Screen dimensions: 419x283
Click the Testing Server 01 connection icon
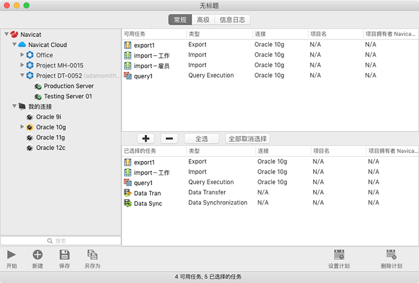(x=38, y=96)
